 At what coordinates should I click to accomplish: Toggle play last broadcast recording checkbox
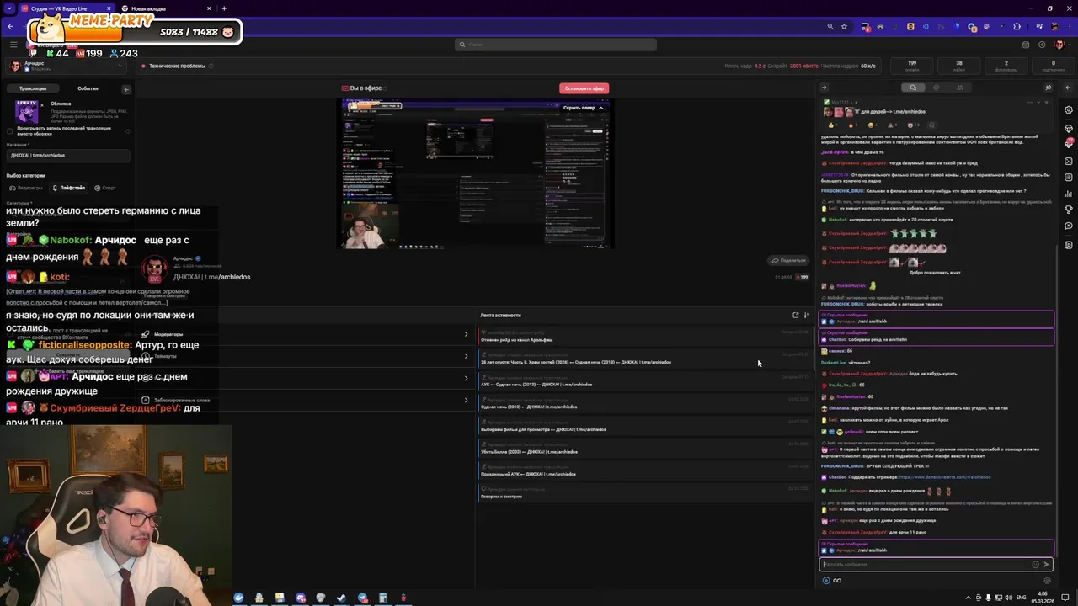coord(10,130)
